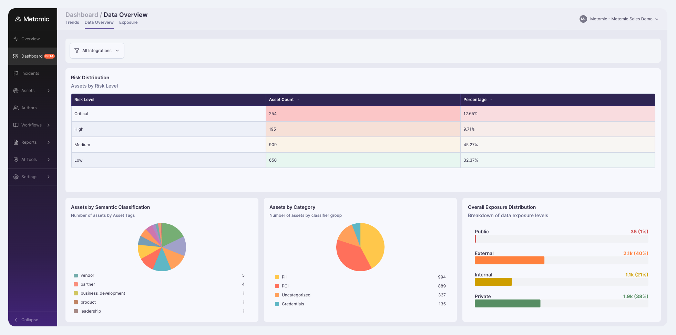
Task: Expand the Reports submenu chevron
Action: 49,142
